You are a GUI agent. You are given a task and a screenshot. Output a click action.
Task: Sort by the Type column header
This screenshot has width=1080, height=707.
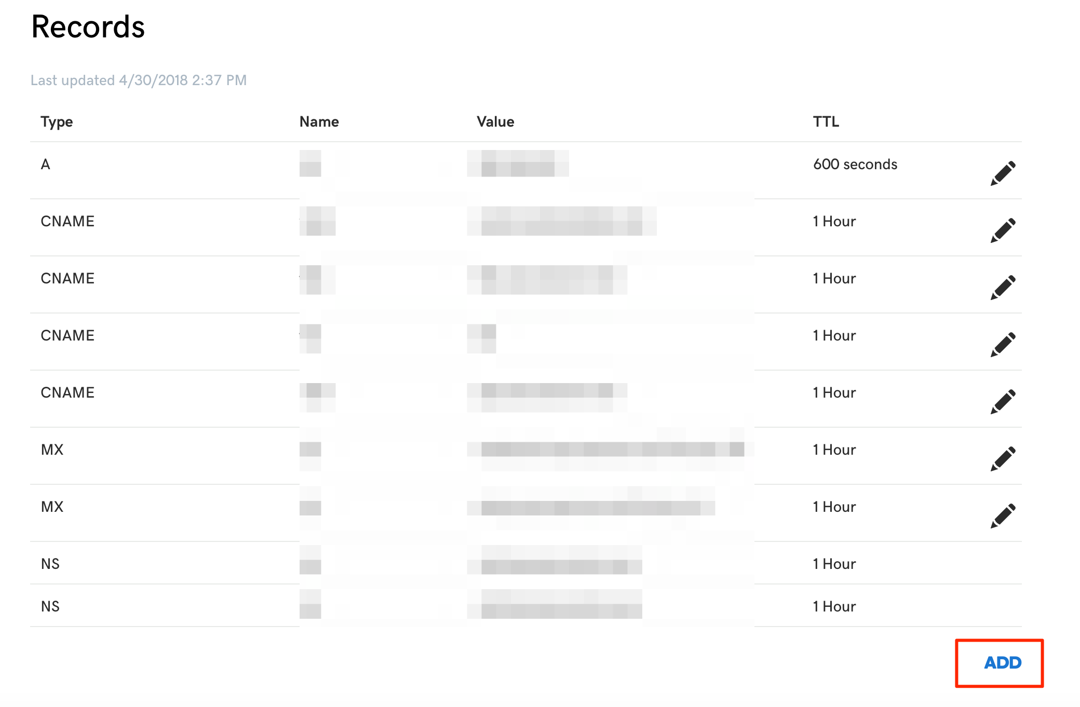tap(57, 122)
